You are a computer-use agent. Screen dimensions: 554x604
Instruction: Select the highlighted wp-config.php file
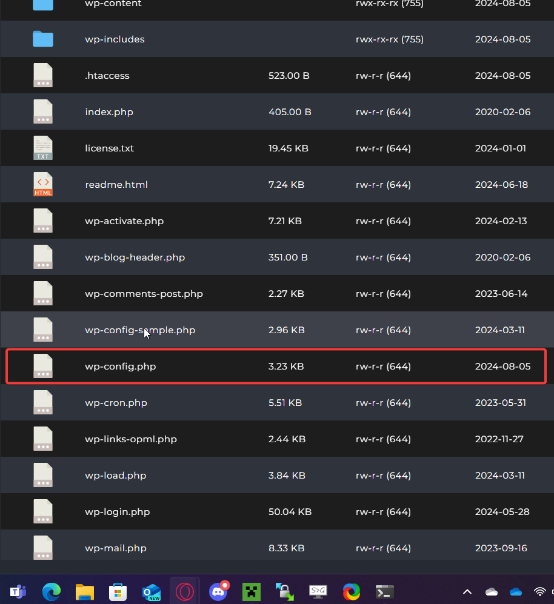[x=121, y=367]
